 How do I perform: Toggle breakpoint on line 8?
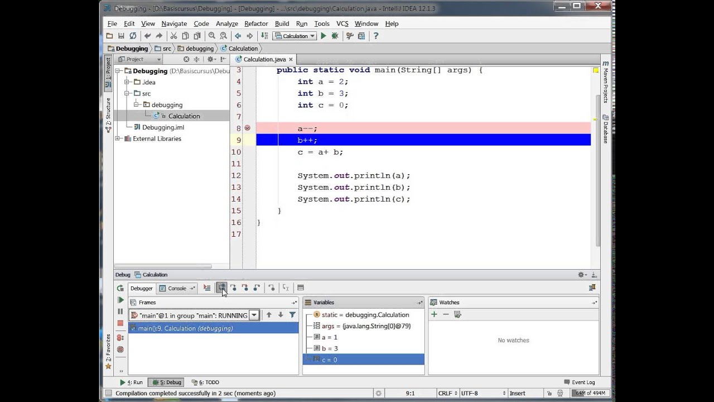[247, 128]
